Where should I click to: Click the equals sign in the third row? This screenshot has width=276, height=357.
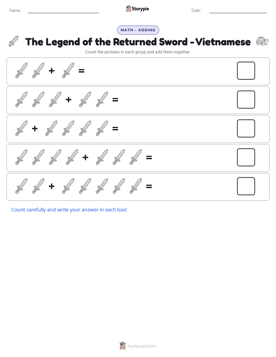(115, 128)
